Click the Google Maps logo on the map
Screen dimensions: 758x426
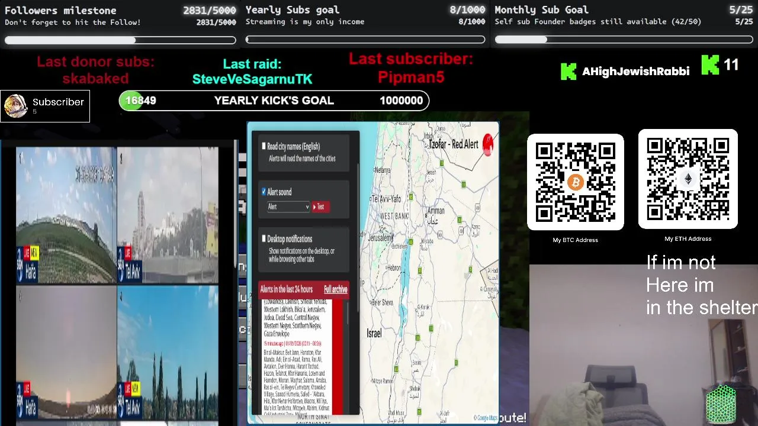(x=486, y=418)
